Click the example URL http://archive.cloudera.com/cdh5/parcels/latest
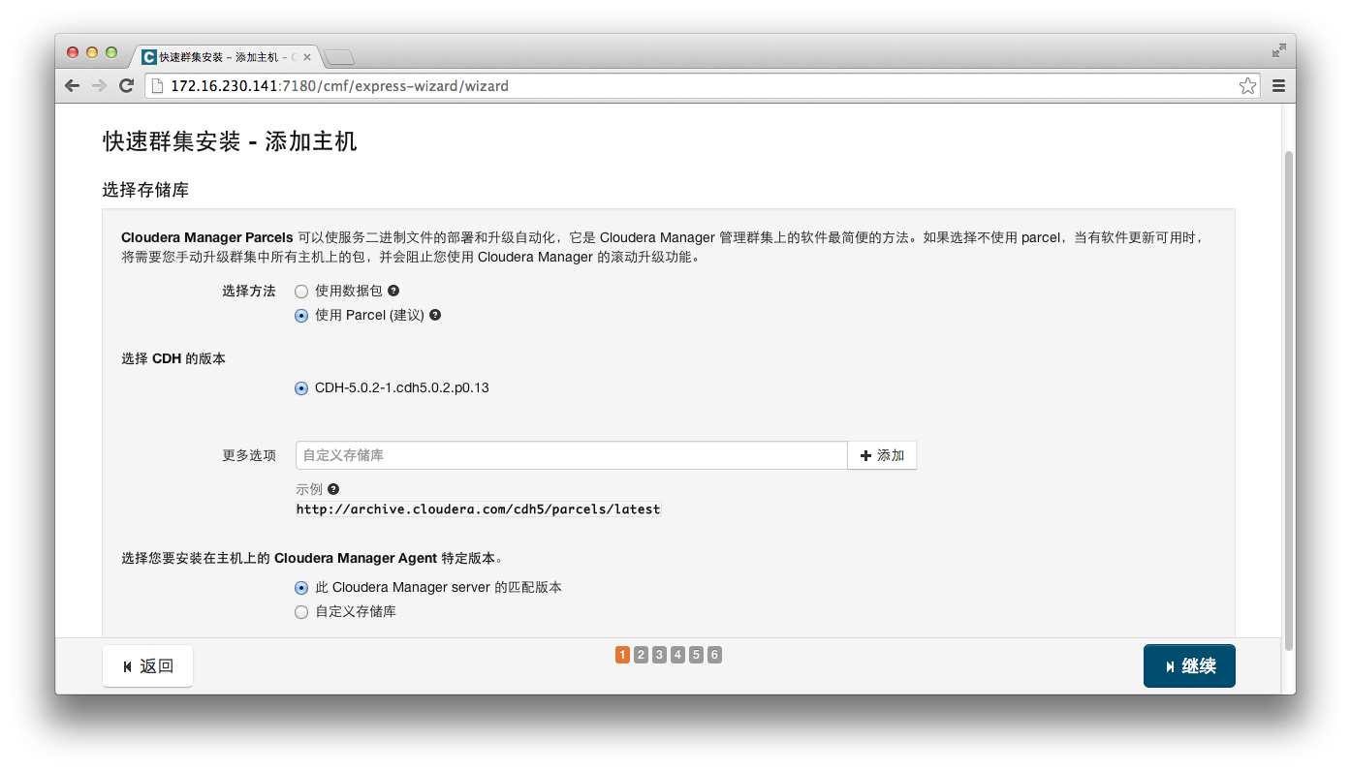Viewport: 1351px width, 771px height. point(479,509)
